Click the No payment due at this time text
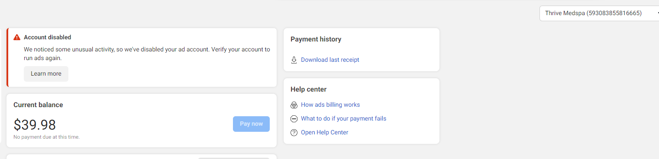The image size is (659, 159). coord(46,137)
